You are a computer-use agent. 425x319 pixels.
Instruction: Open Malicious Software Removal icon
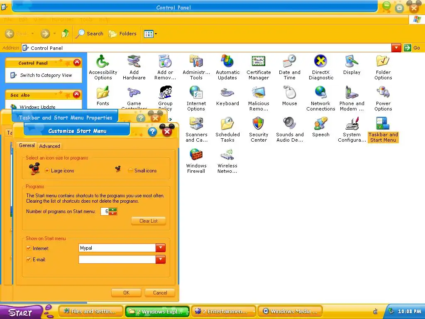point(259,98)
